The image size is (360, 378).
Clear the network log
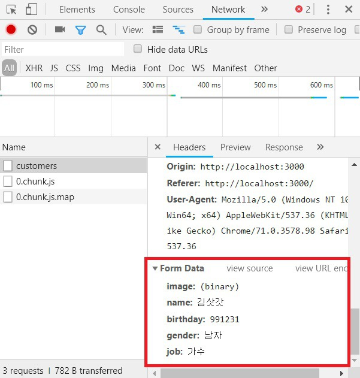[x=32, y=29]
